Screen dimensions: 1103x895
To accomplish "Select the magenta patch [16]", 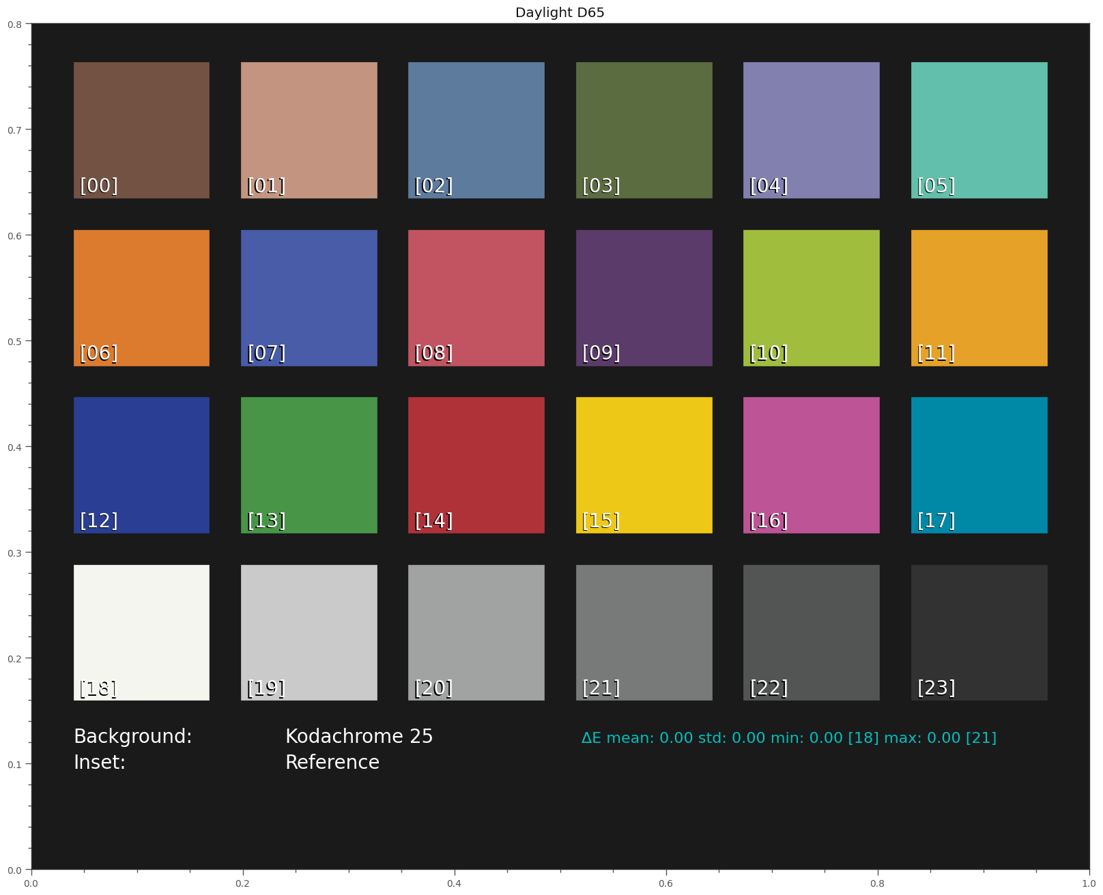I will click(812, 464).
